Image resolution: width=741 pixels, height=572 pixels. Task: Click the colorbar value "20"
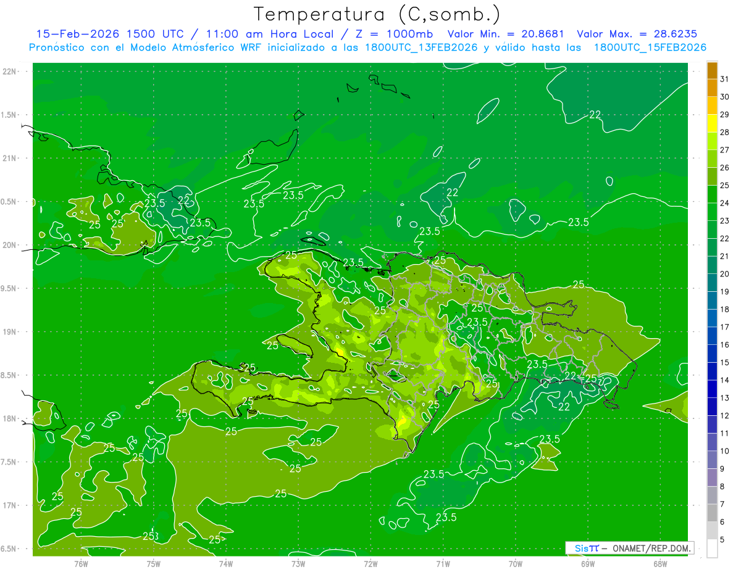point(725,274)
